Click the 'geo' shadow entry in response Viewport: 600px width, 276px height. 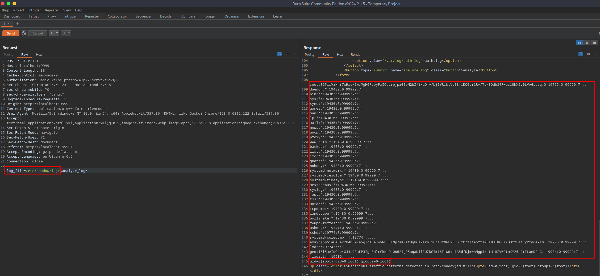447,252
